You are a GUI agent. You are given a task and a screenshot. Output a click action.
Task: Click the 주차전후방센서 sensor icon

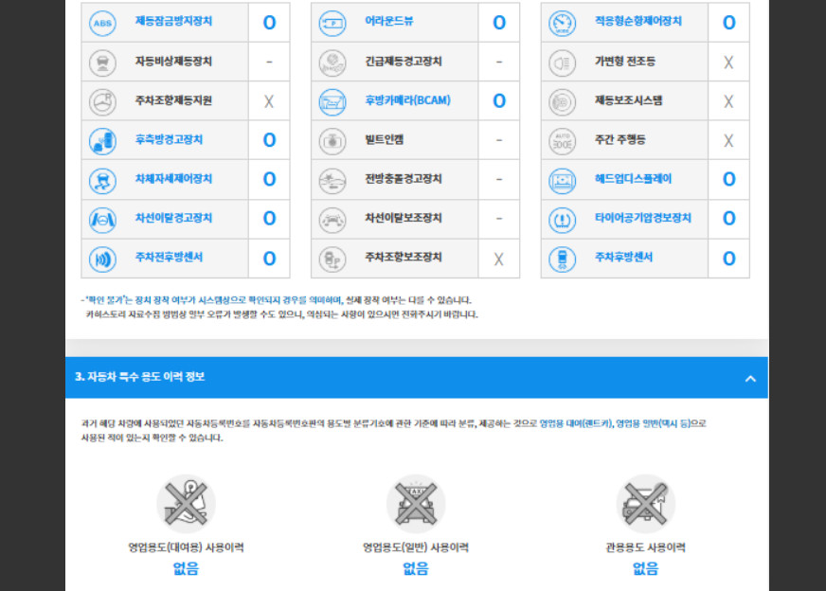point(102,259)
